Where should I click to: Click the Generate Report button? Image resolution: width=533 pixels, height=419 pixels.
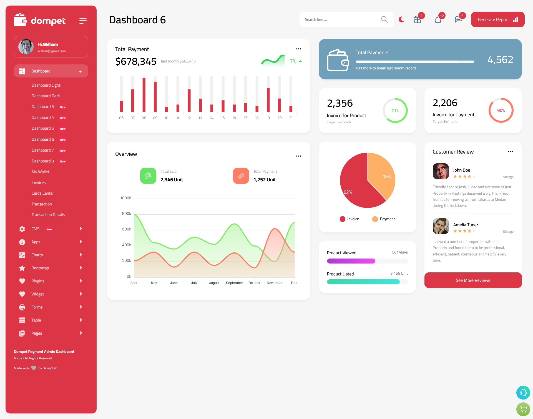(x=497, y=19)
